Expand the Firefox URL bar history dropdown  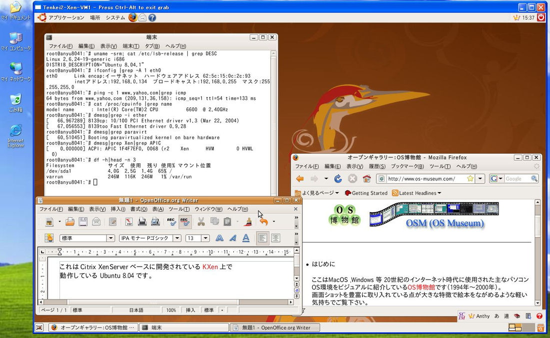pyautogui.click(x=480, y=178)
